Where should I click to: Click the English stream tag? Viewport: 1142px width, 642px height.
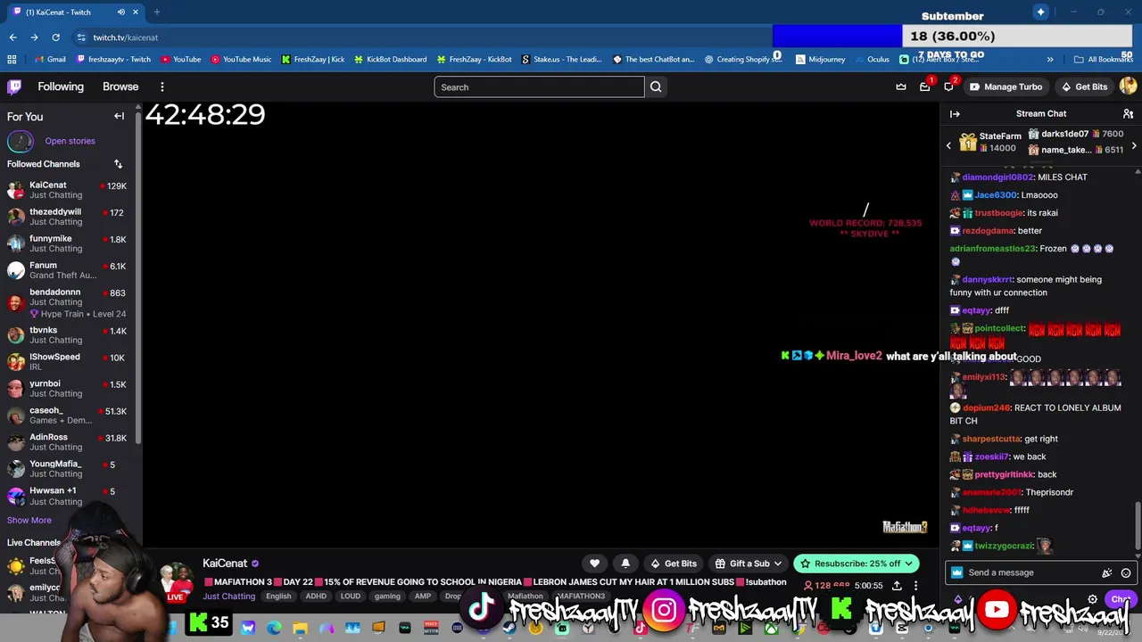[x=278, y=597]
